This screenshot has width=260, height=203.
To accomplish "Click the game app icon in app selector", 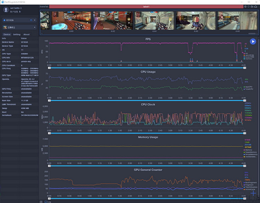I will [4, 27].
